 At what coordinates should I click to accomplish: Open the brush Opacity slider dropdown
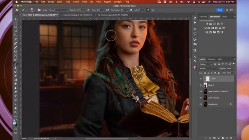coord(84,10)
